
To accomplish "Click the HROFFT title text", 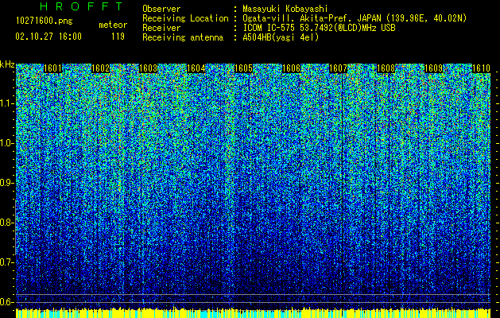I will pos(82,6).
